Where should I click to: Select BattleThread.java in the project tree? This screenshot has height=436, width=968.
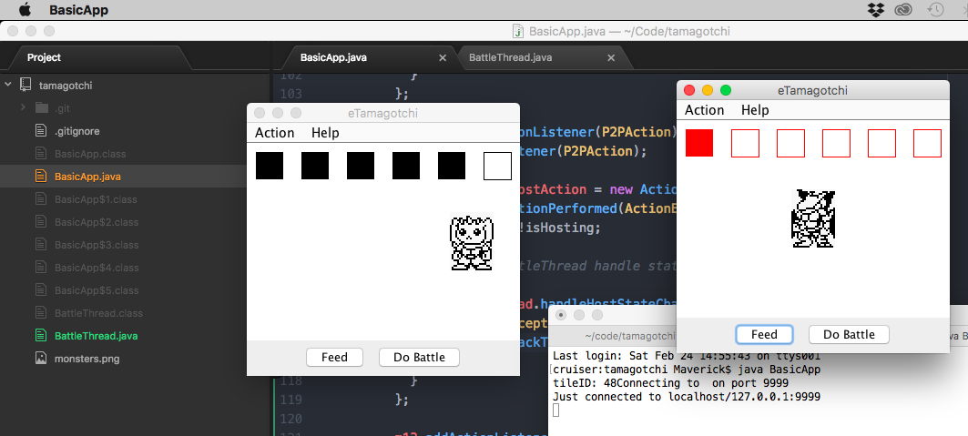click(96, 336)
